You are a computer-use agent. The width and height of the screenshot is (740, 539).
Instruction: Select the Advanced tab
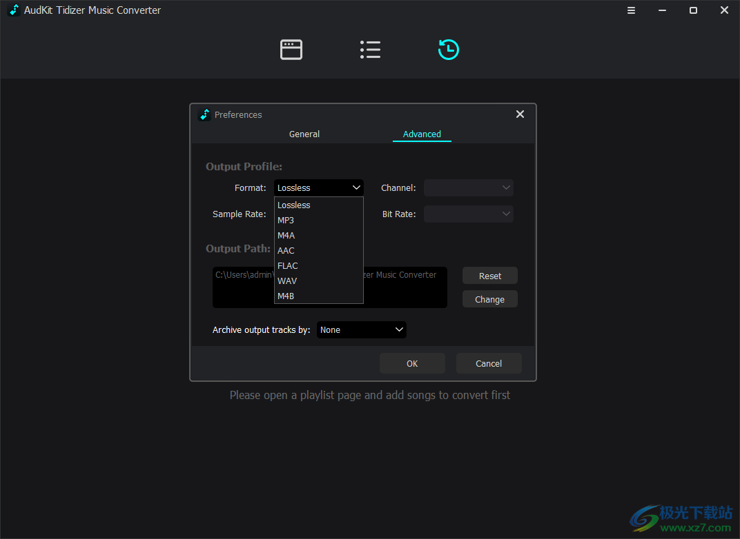coord(422,134)
